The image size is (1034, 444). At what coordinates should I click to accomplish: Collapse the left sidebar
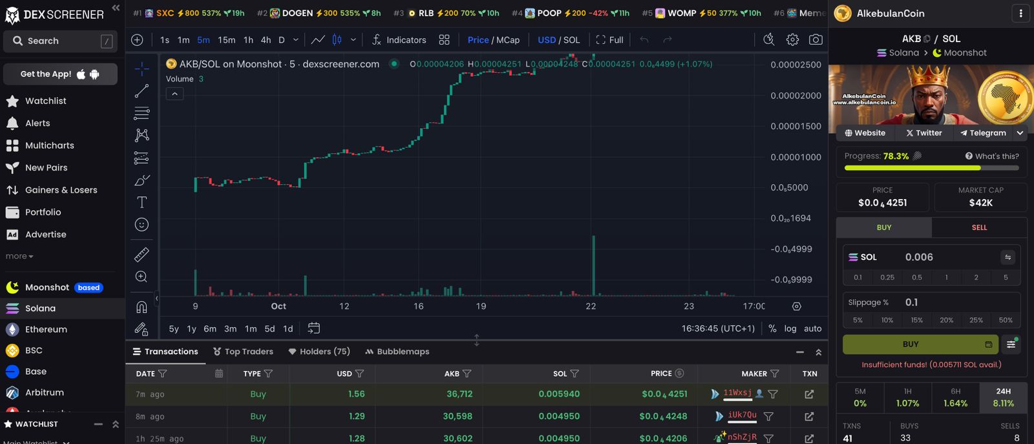(116, 8)
